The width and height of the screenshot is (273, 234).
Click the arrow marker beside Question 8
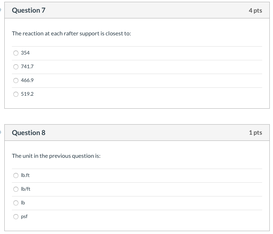tap(1, 133)
